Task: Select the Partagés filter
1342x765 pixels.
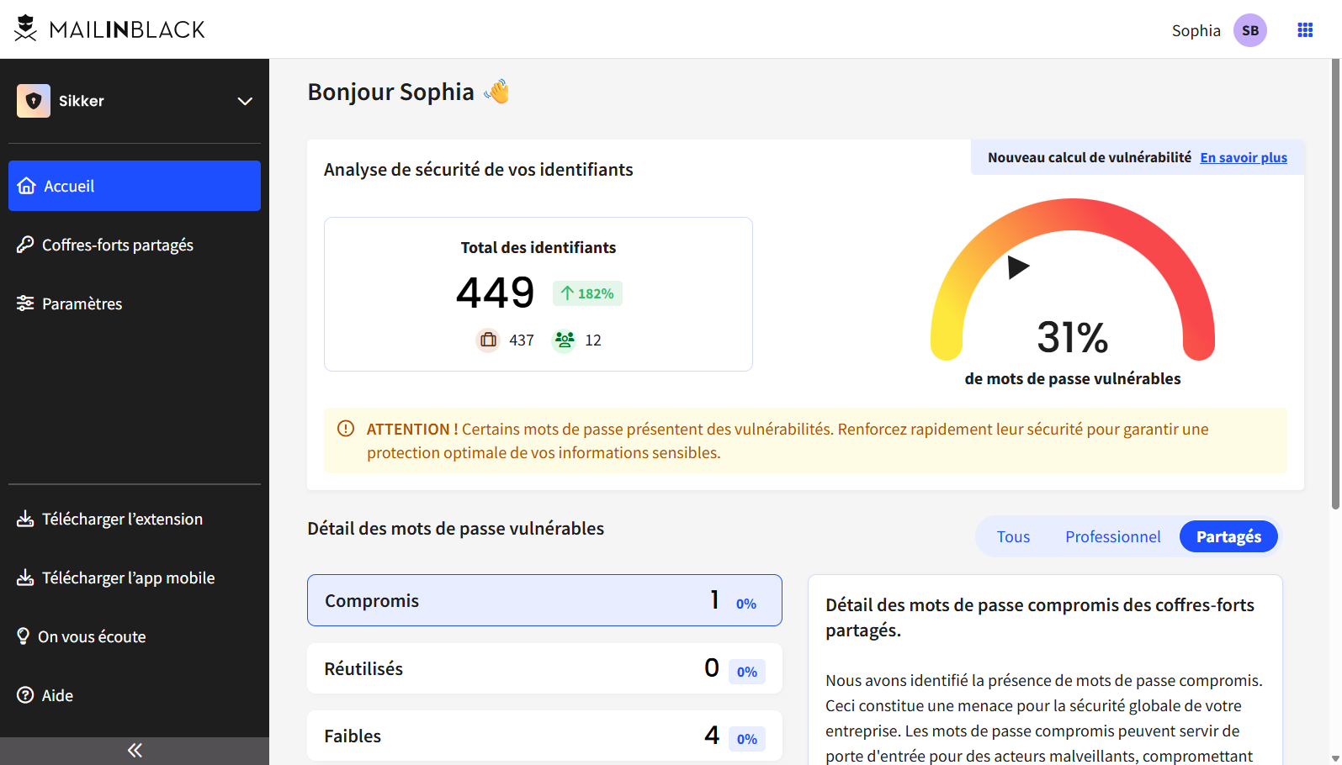Action: point(1228,537)
